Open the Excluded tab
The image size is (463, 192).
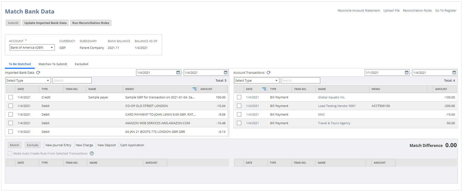(x=81, y=64)
